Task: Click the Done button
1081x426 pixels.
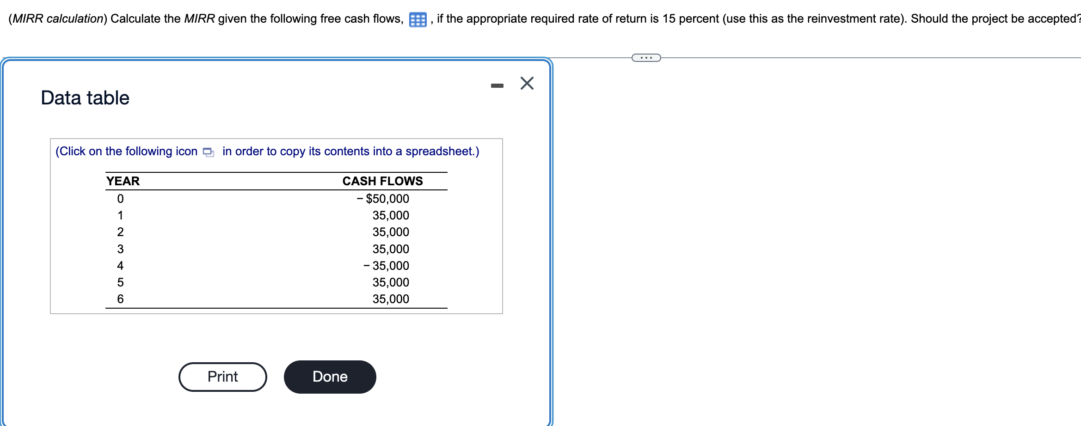Action: click(x=330, y=377)
